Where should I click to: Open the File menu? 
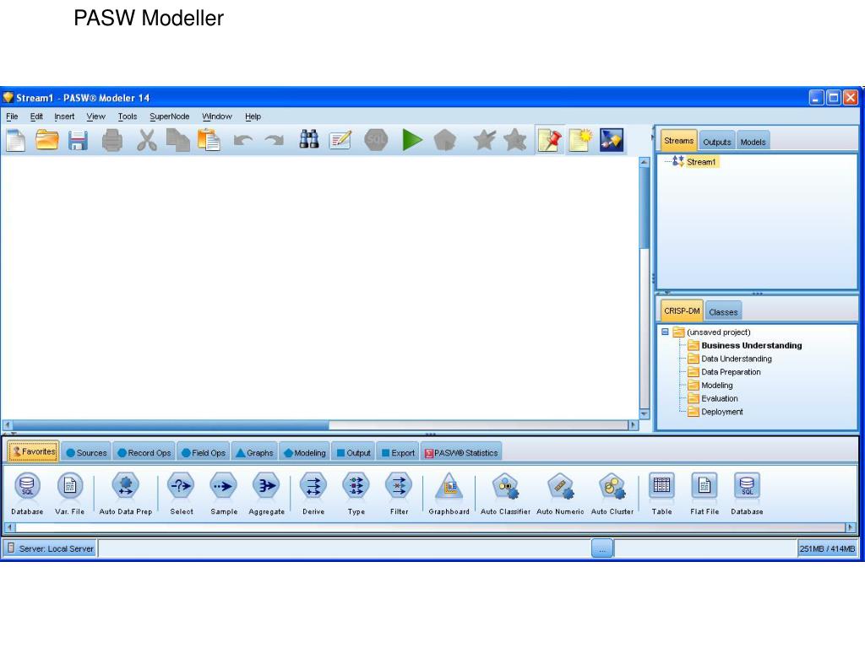point(12,116)
